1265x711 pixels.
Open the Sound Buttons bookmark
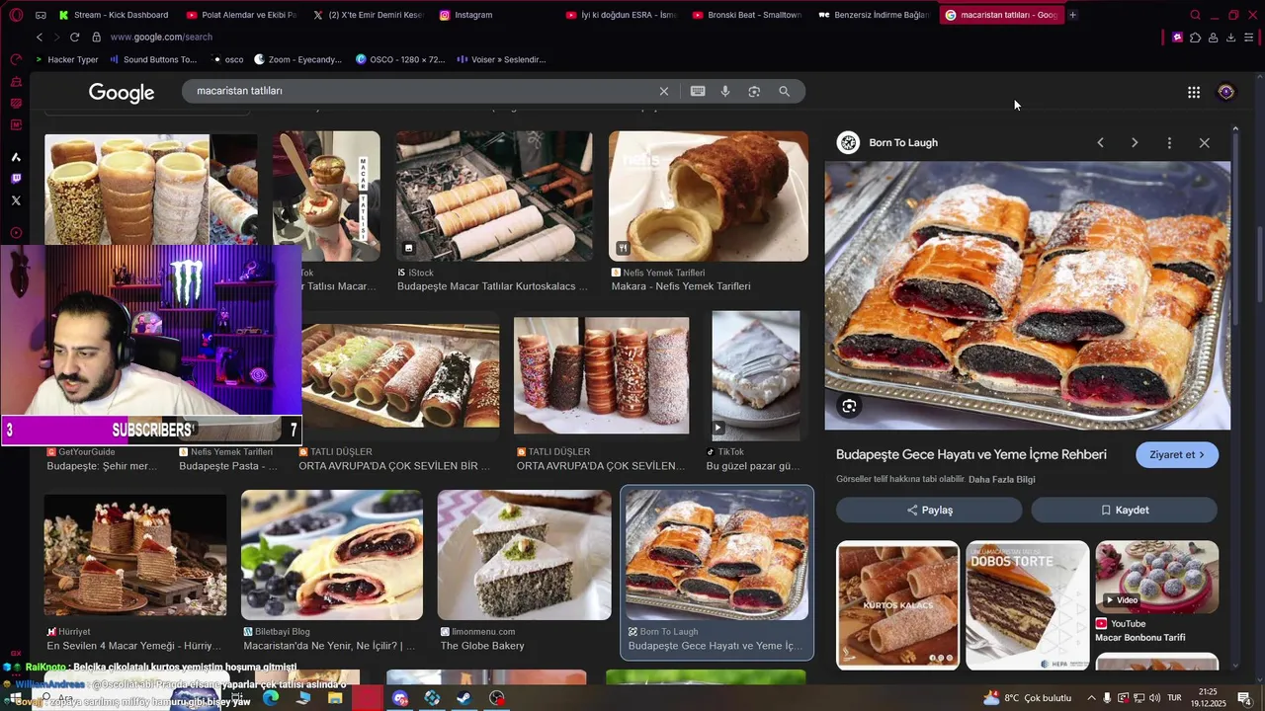pyautogui.click(x=153, y=59)
